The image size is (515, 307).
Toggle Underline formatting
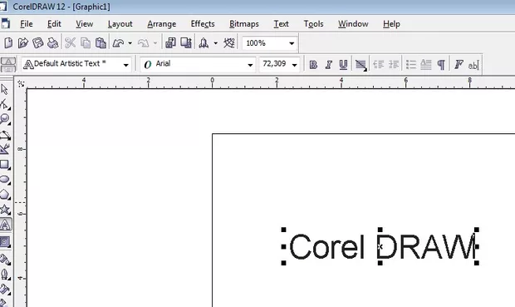[343, 65]
